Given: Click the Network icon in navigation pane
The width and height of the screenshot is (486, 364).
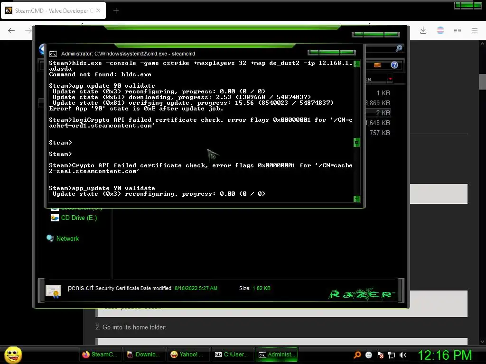Looking at the screenshot, I should point(50,238).
